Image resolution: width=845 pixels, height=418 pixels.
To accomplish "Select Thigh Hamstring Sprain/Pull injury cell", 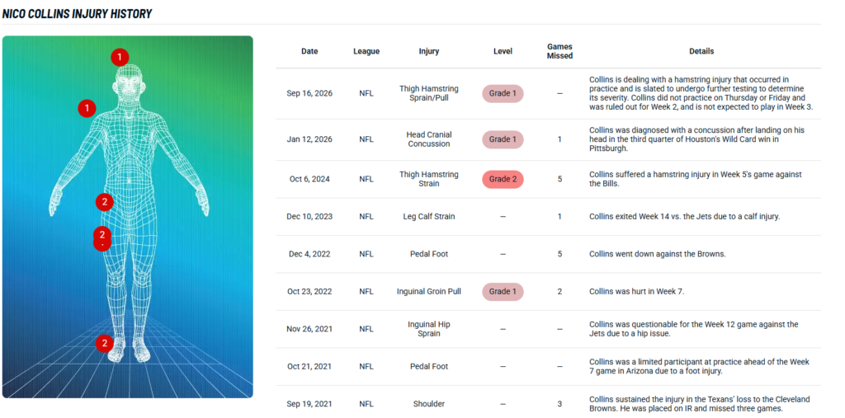I will 429,93.
